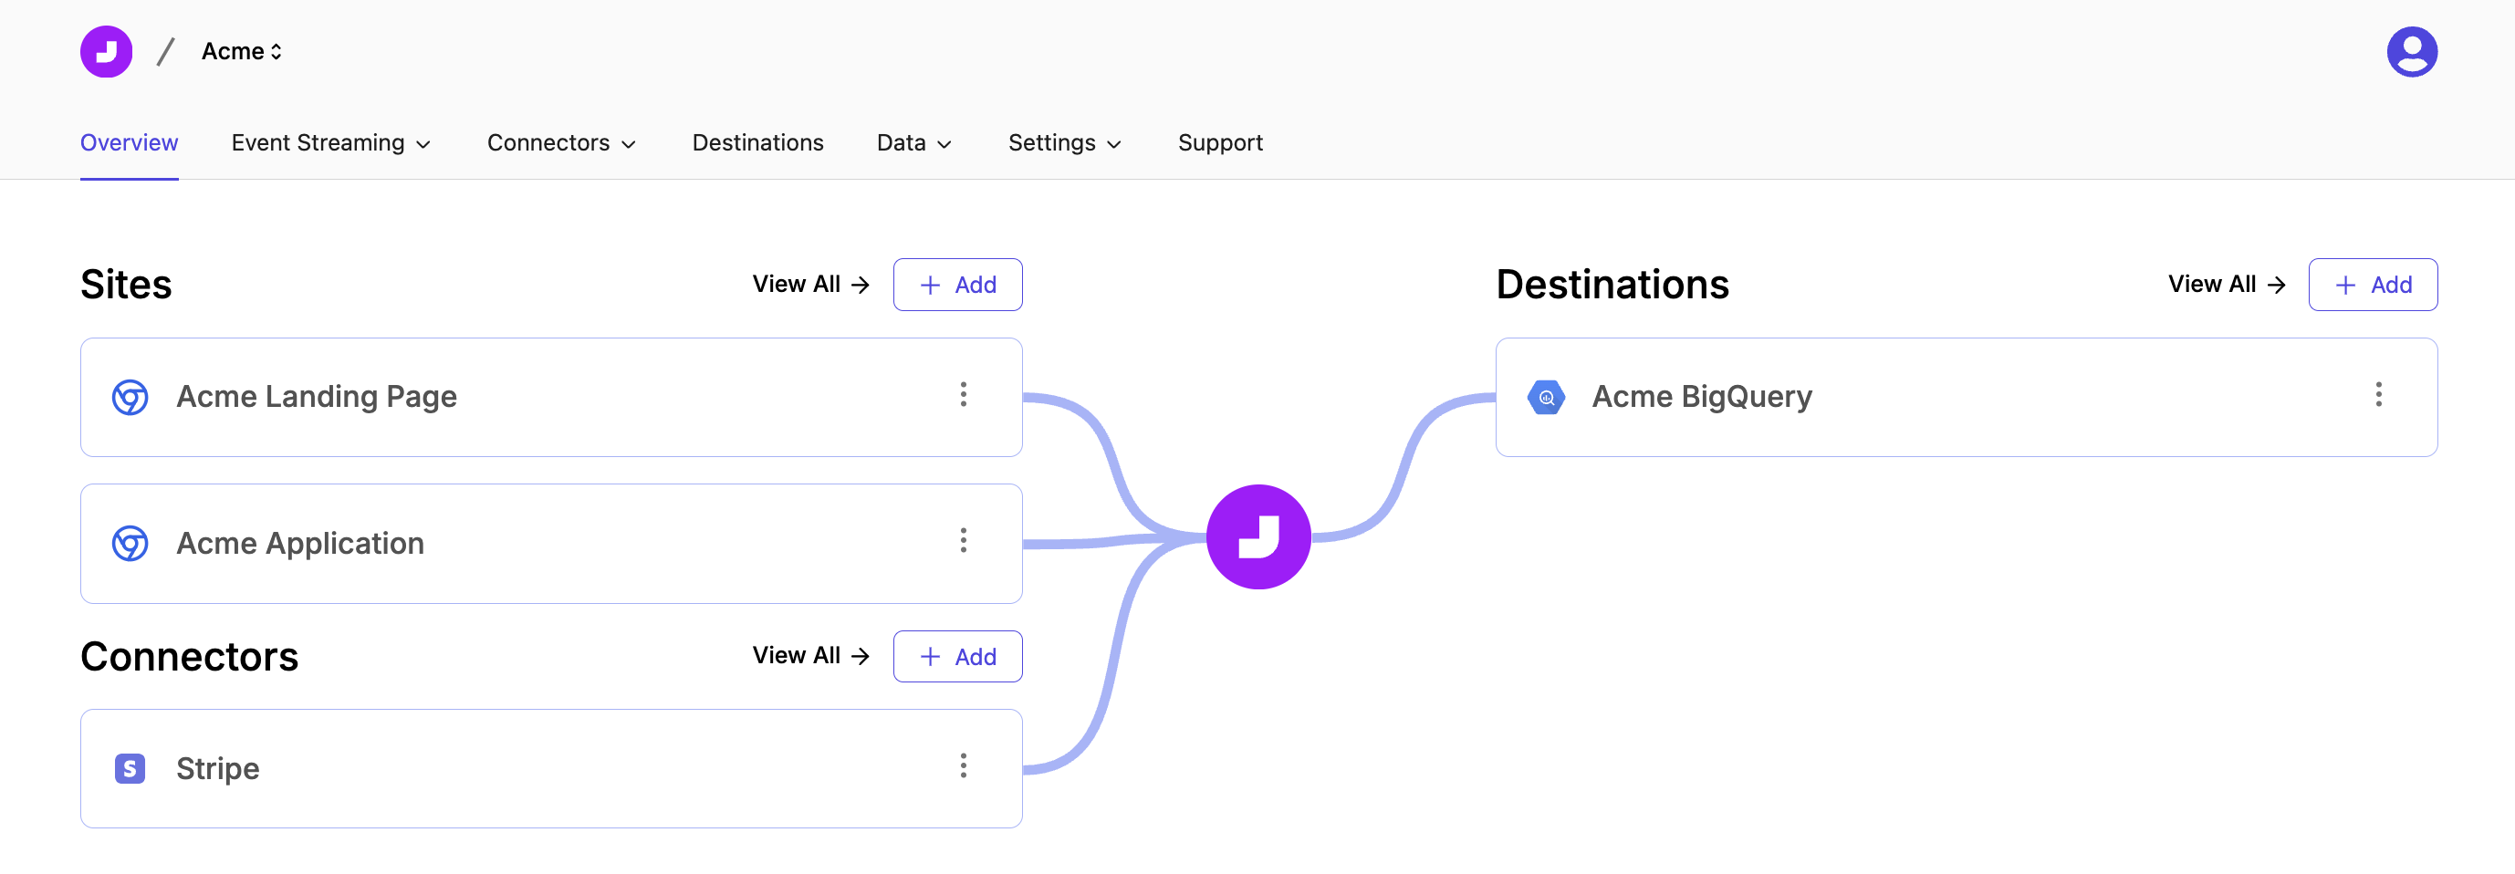Expand the Data menu
Screen dimensions: 2515x874
pos(913,142)
